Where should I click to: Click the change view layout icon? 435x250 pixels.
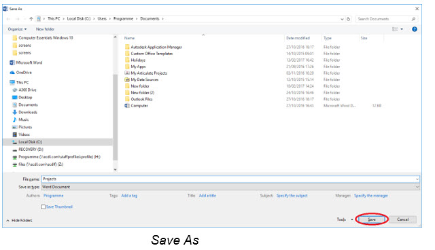[x=395, y=29]
